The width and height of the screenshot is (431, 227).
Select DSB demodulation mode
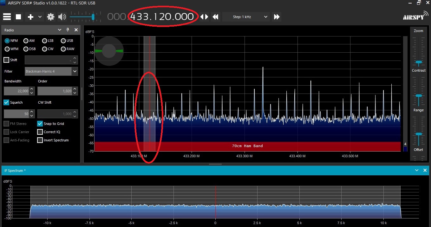(29, 49)
